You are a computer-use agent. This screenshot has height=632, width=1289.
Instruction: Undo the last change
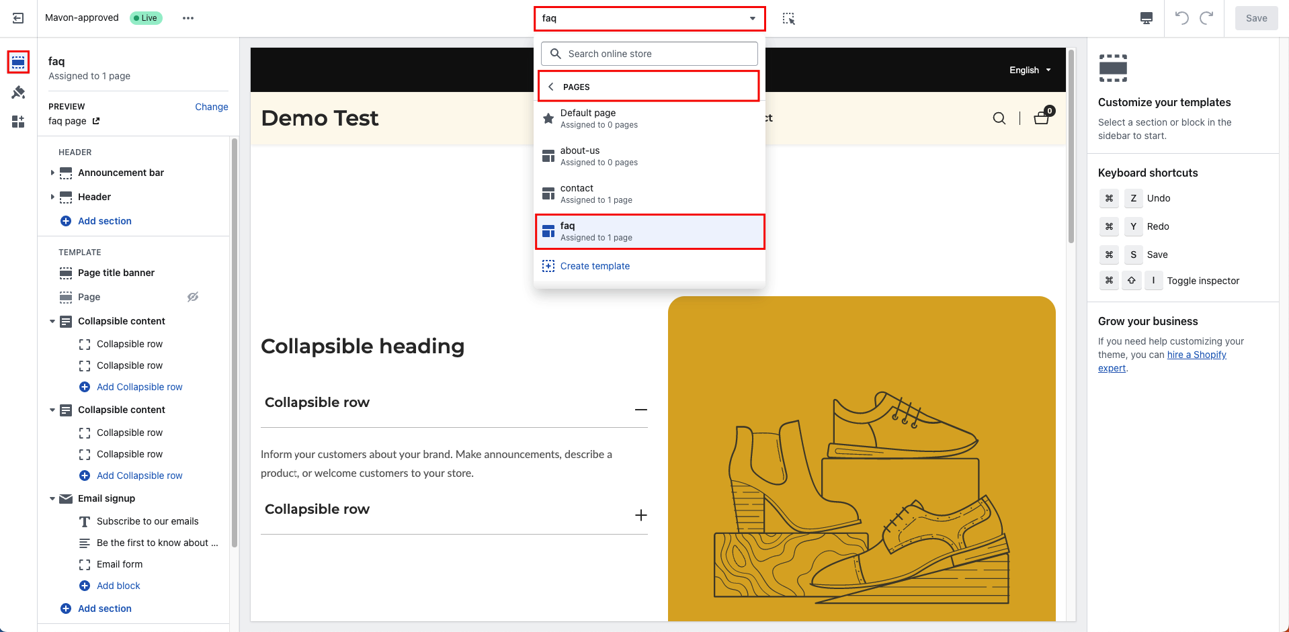click(1181, 18)
